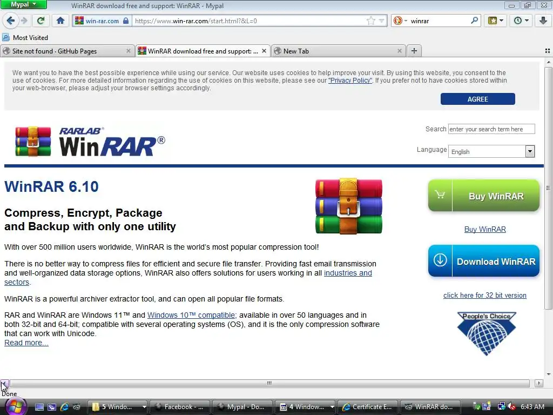The image size is (553, 415).
Task: Switch to 'WinRAR do...' taskbar button
Action: [430, 407]
